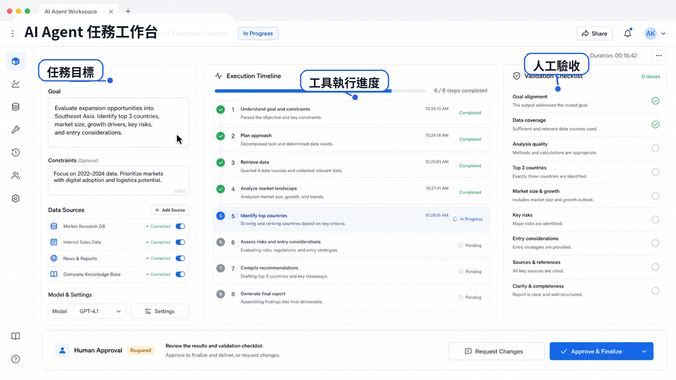Open the cube workspace icon in sidebar
The width and height of the screenshot is (676, 380).
(x=16, y=61)
